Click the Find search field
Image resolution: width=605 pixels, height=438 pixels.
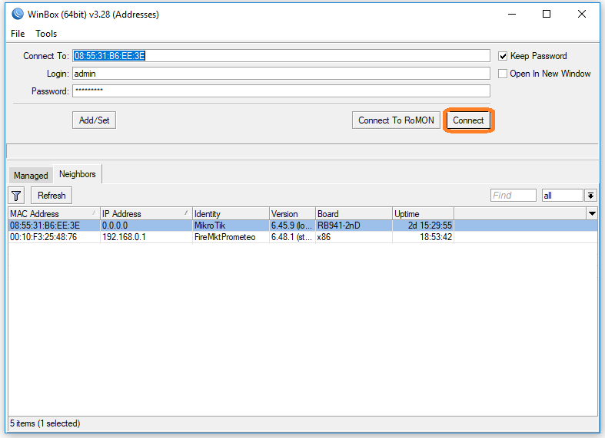point(513,196)
